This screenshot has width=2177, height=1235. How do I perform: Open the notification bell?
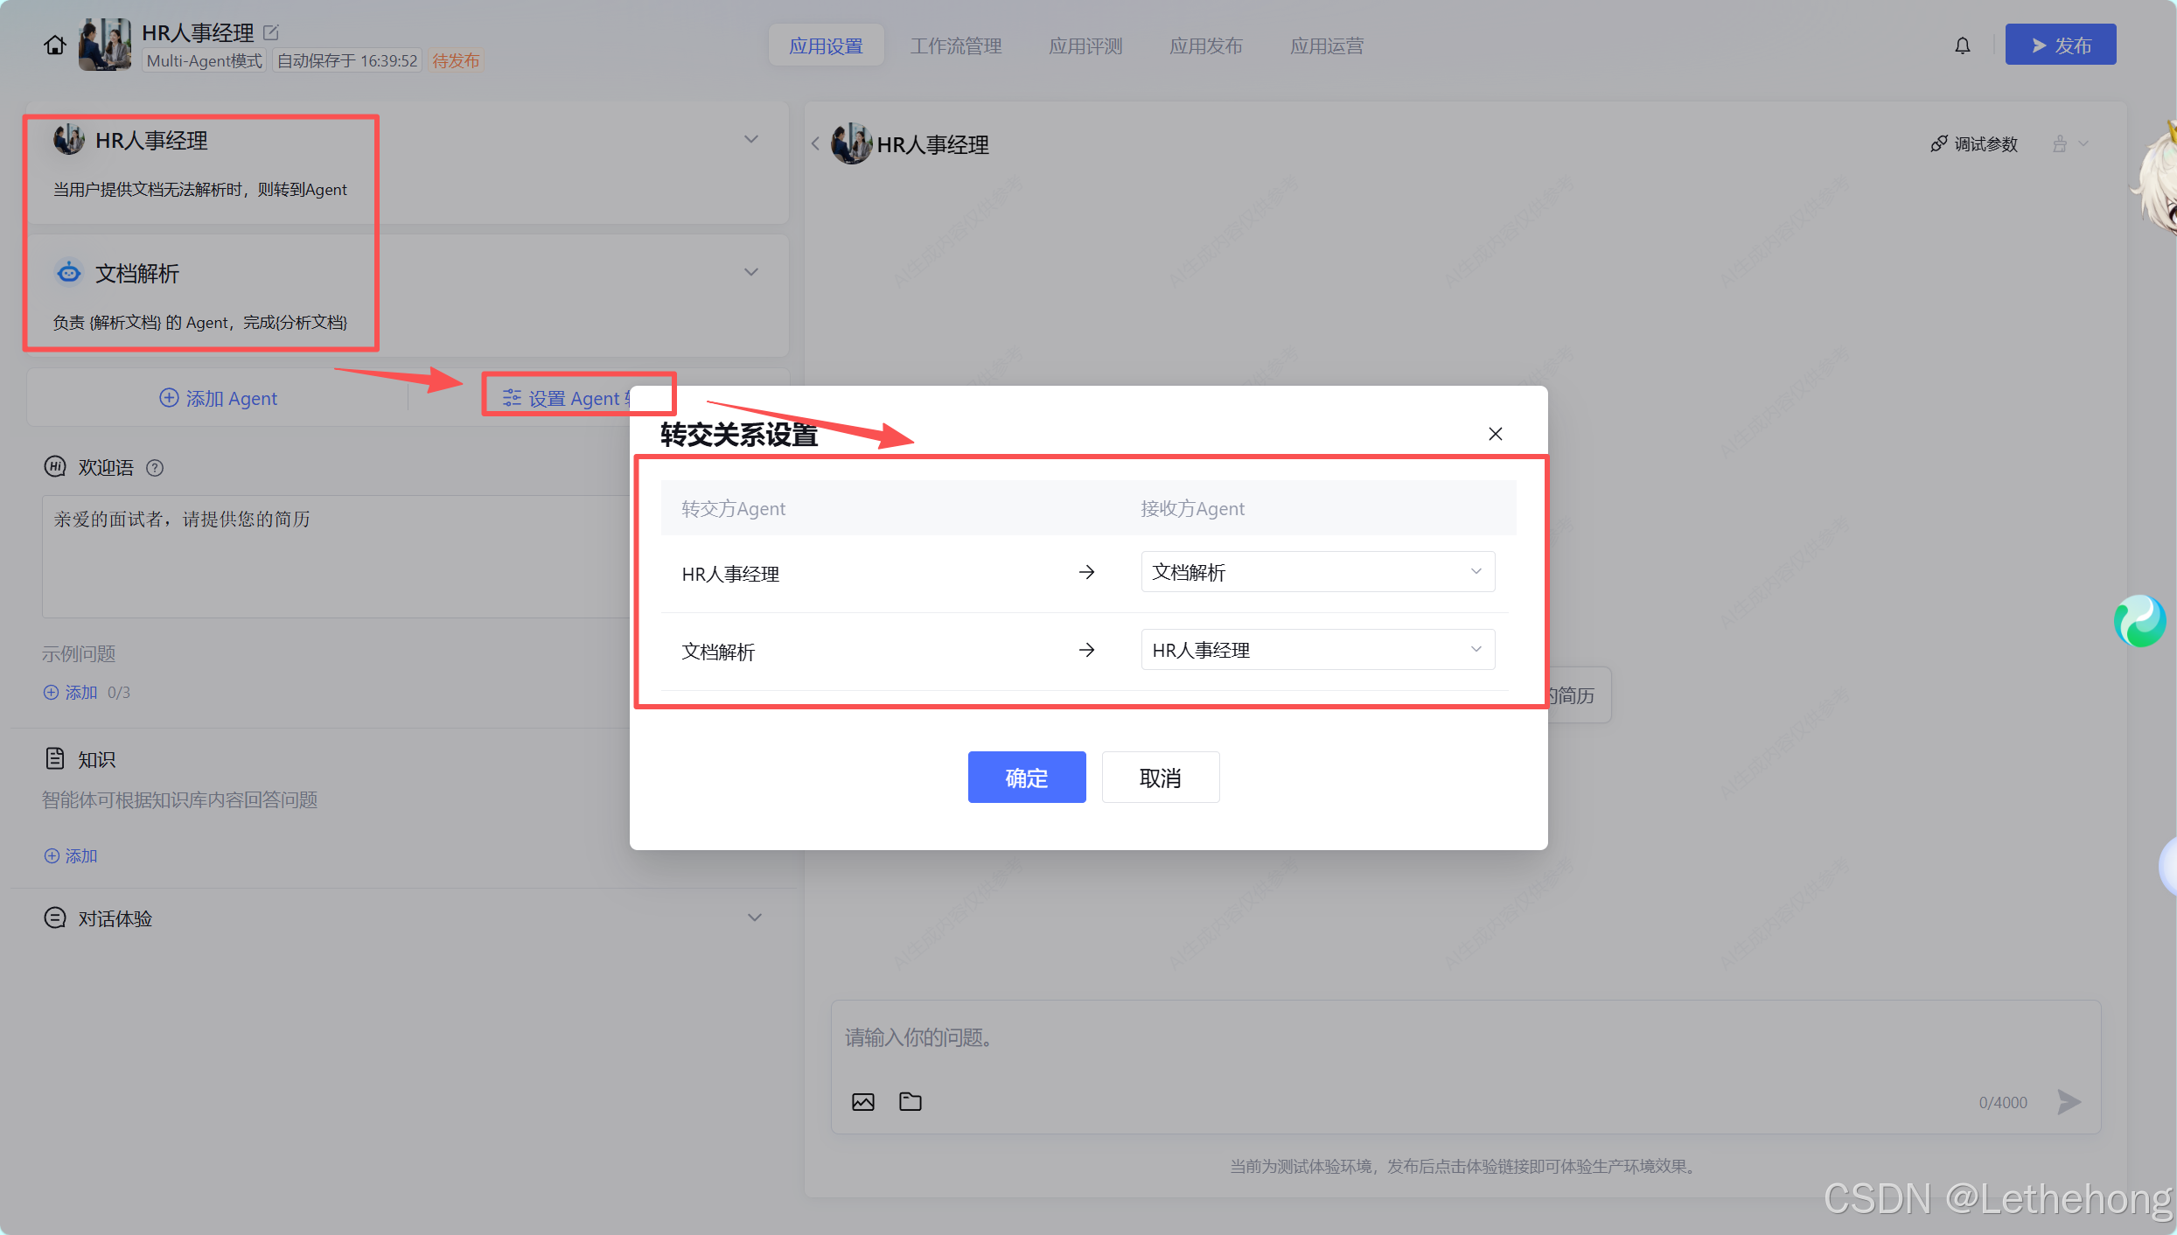pyautogui.click(x=1963, y=45)
